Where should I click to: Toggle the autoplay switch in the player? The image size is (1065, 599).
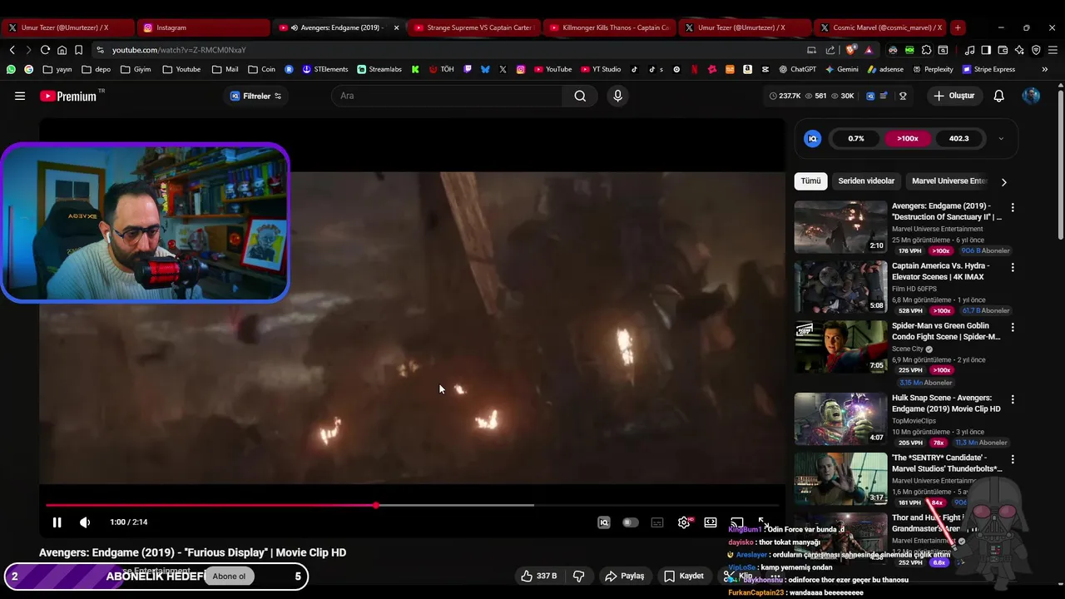[631, 522]
